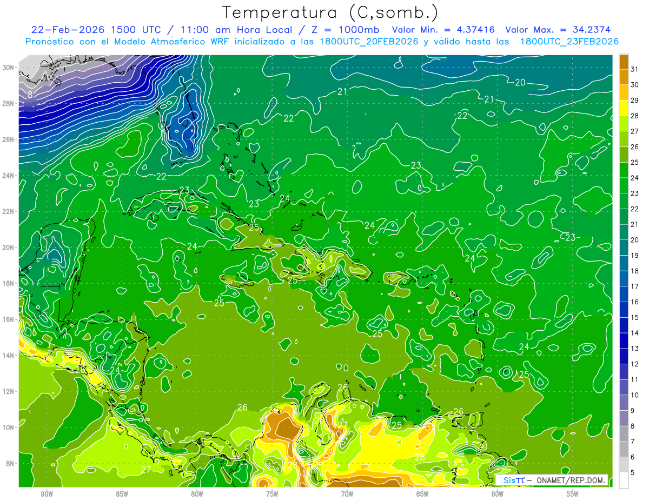Click the legend scale value 26
649x501 pixels.
click(x=635, y=147)
